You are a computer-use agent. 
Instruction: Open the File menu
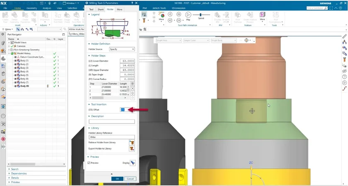click(x=5, y=8)
